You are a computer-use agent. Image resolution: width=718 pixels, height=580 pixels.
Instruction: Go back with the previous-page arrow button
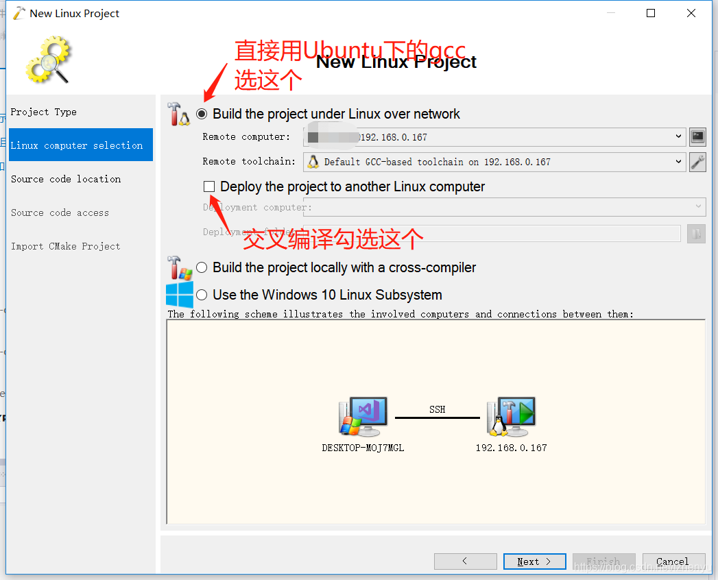(465, 561)
